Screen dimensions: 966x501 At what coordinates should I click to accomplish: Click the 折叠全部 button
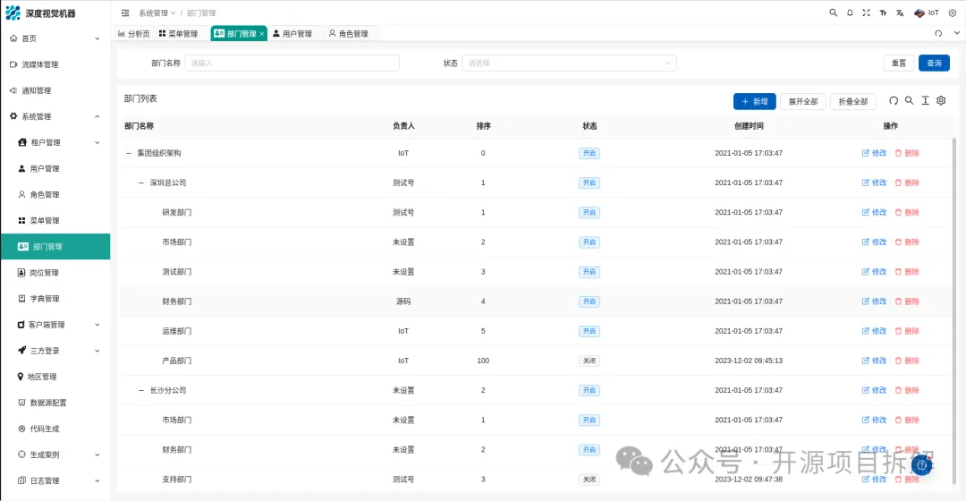tap(853, 102)
